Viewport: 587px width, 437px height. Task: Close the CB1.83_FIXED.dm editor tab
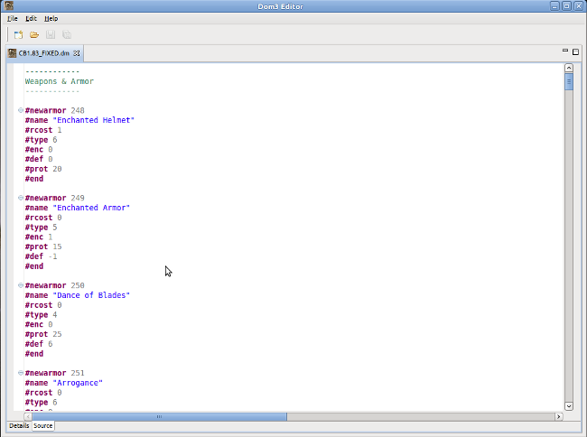point(77,53)
